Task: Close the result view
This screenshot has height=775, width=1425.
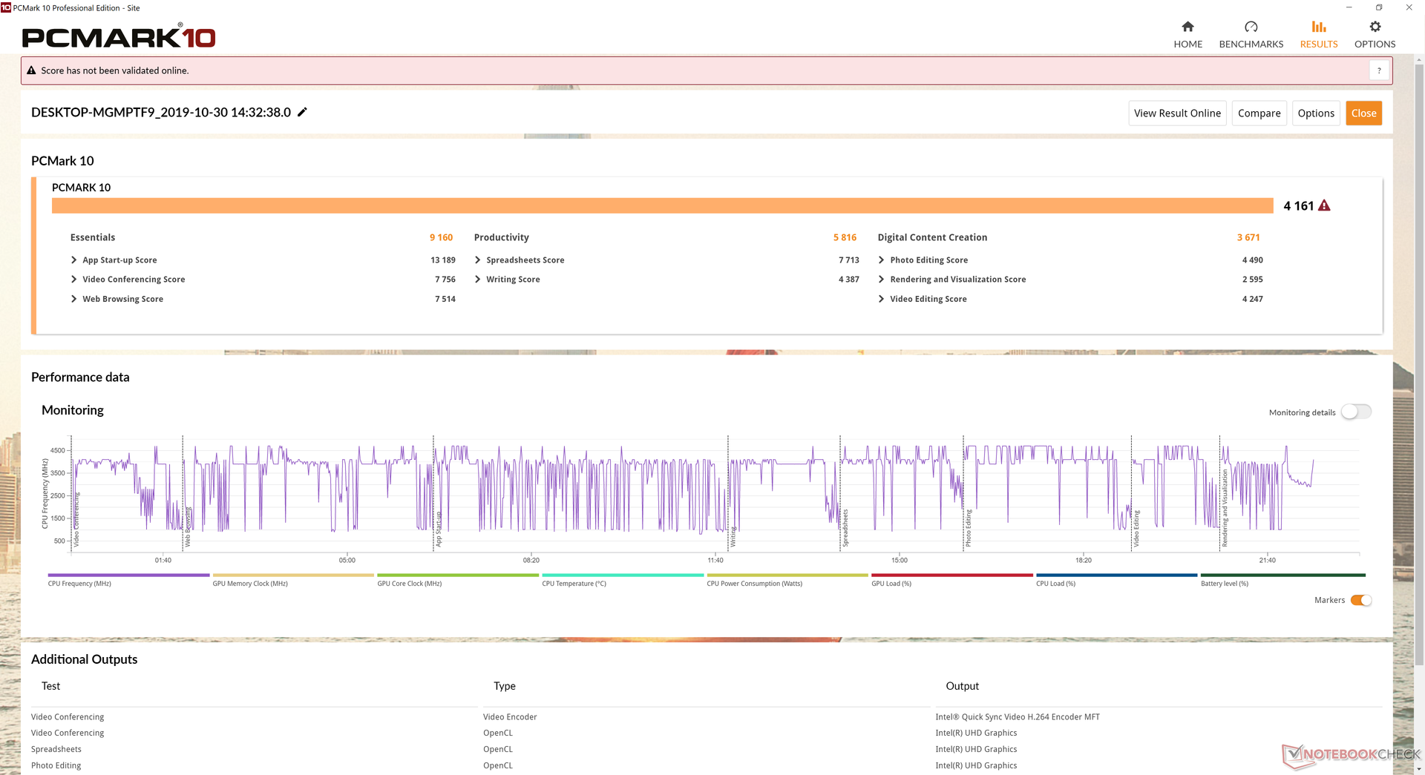Action: (1363, 113)
